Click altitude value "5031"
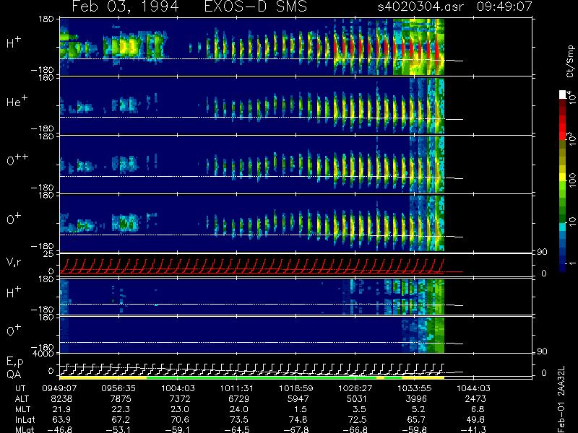Viewport: 578px width, 433px height. pos(357,399)
